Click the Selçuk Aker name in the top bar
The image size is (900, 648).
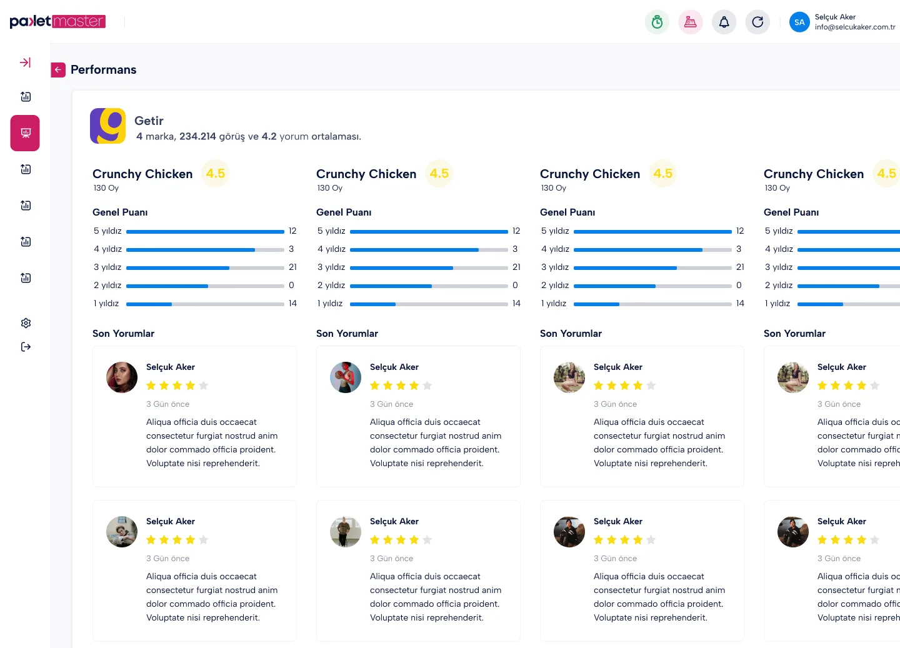[835, 17]
